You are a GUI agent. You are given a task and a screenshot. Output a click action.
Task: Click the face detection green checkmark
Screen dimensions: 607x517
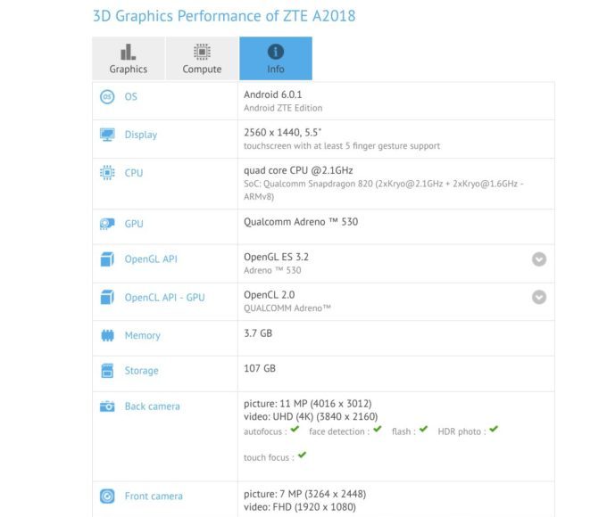378,429
